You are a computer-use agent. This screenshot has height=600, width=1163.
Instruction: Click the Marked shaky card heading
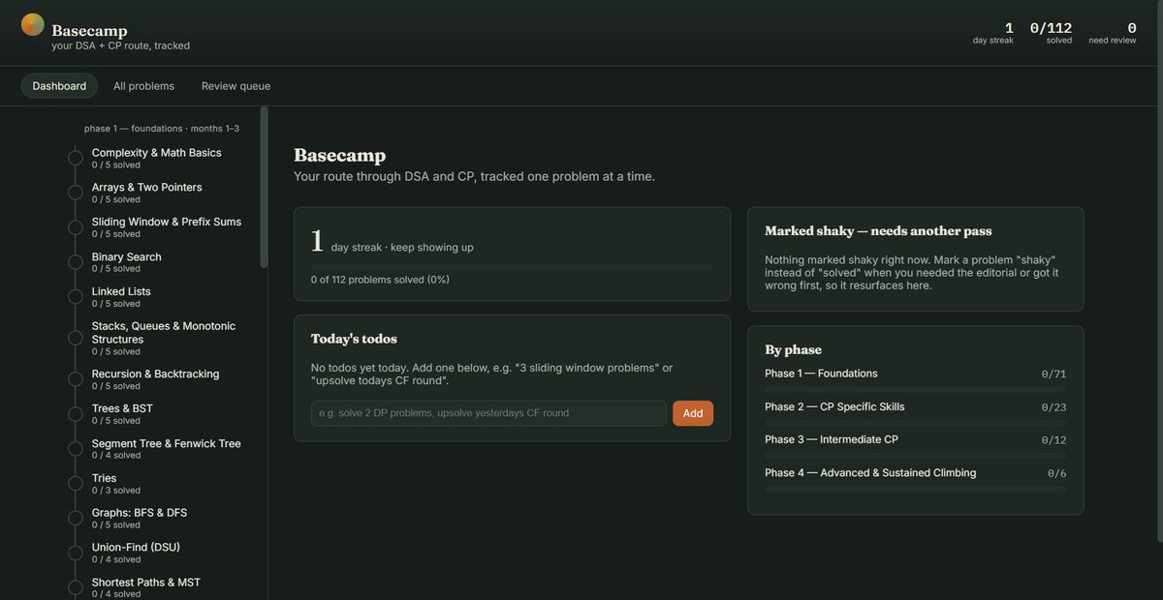pos(878,231)
